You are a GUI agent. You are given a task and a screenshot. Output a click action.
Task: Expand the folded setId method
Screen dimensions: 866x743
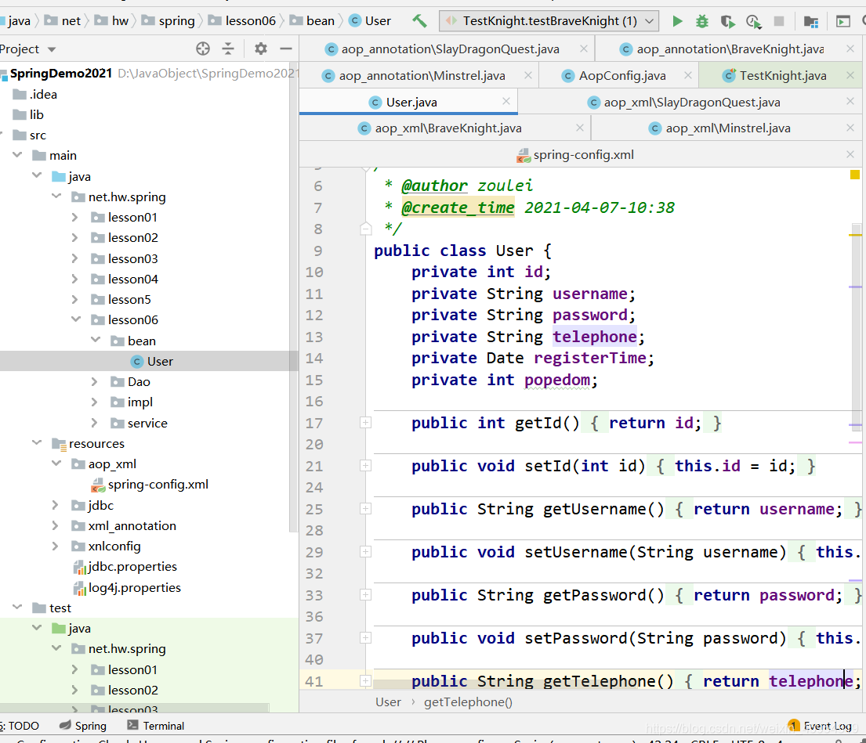pyautogui.click(x=366, y=466)
